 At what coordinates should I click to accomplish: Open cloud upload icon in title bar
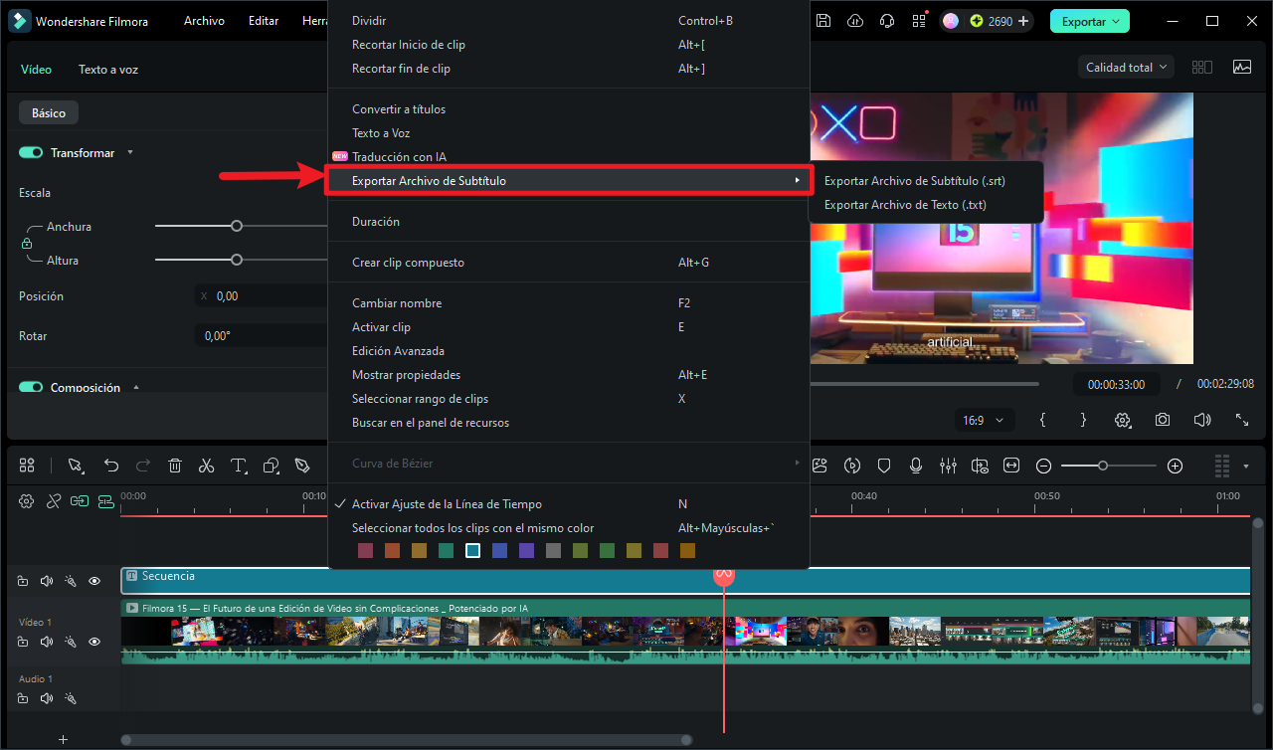[855, 21]
